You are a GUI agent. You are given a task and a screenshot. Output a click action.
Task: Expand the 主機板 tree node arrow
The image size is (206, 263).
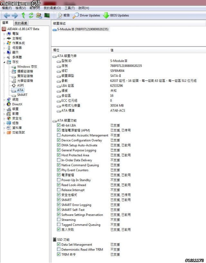coord(5,39)
